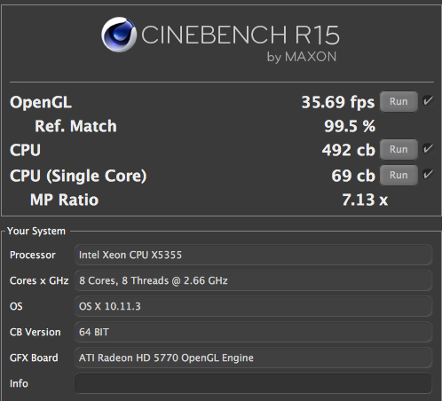Click the CPU (Single Core) label
This screenshot has height=401, width=442.
click(78, 176)
